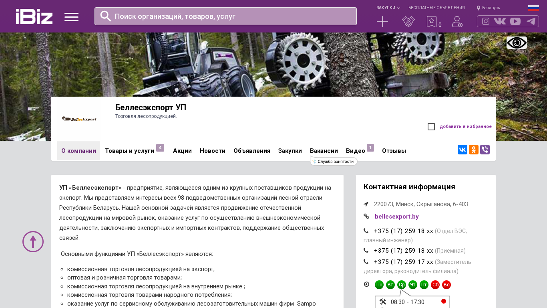The image size is (547, 308).
Task: Open the favorites bookmark icon
Action: 432,22
